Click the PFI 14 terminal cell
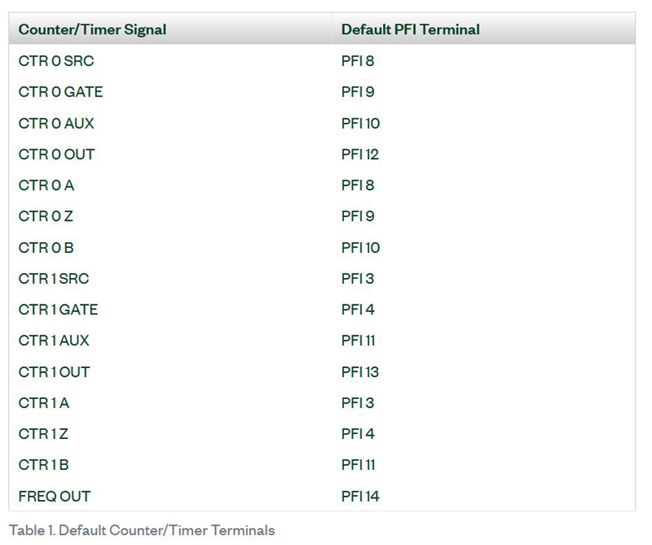 [x=360, y=495]
